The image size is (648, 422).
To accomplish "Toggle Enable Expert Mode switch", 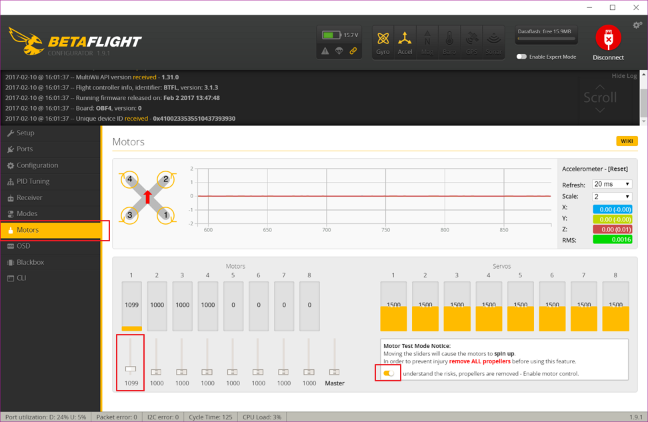I will pyautogui.click(x=521, y=57).
